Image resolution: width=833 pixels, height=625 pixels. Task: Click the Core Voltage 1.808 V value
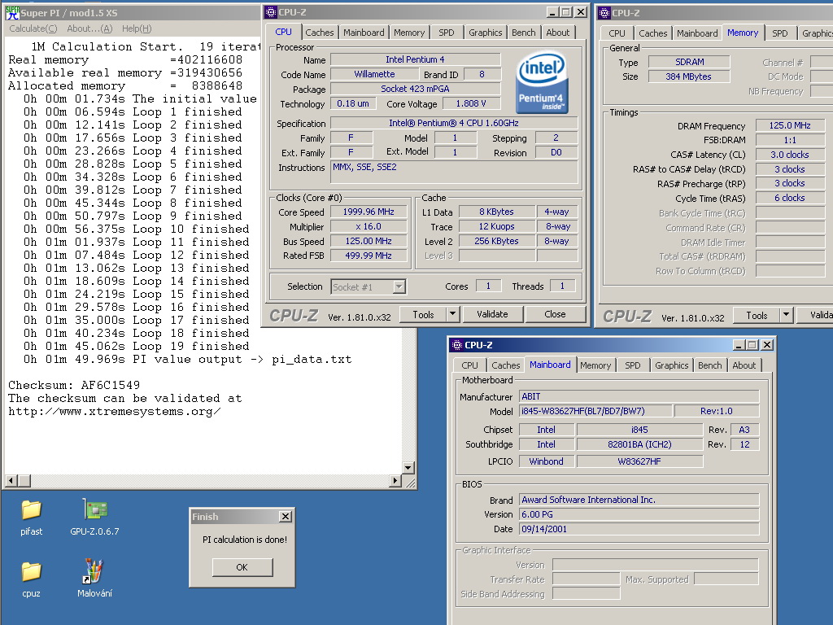(471, 103)
